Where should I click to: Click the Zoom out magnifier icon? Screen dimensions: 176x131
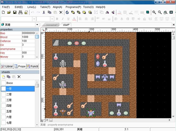[x=160, y=12]
